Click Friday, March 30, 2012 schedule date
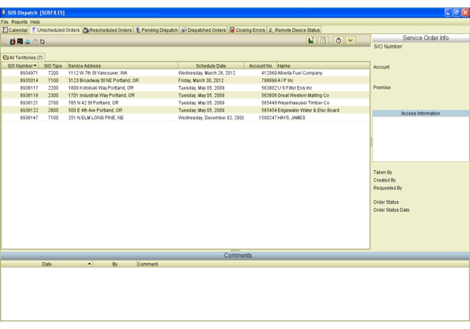 201,80
